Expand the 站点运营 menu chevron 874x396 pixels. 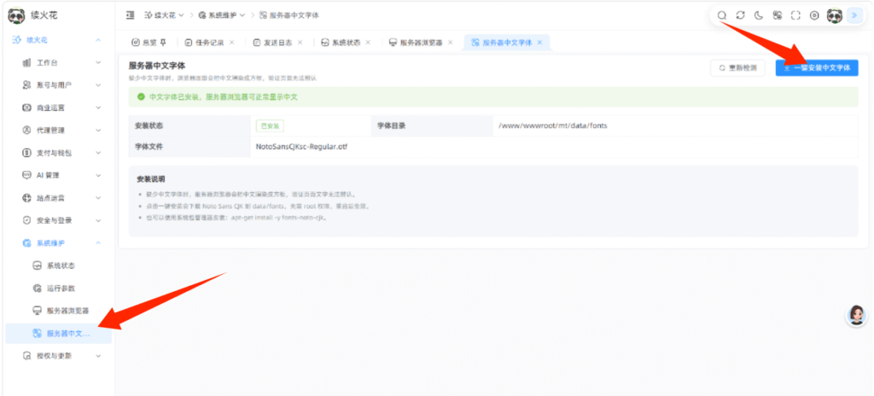click(x=98, y=197)
